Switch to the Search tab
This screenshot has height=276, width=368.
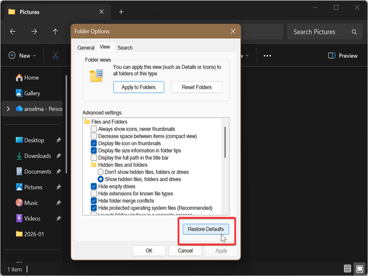coord(125,47)
